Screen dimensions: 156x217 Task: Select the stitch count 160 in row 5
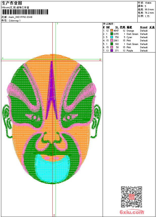point(117,44)
